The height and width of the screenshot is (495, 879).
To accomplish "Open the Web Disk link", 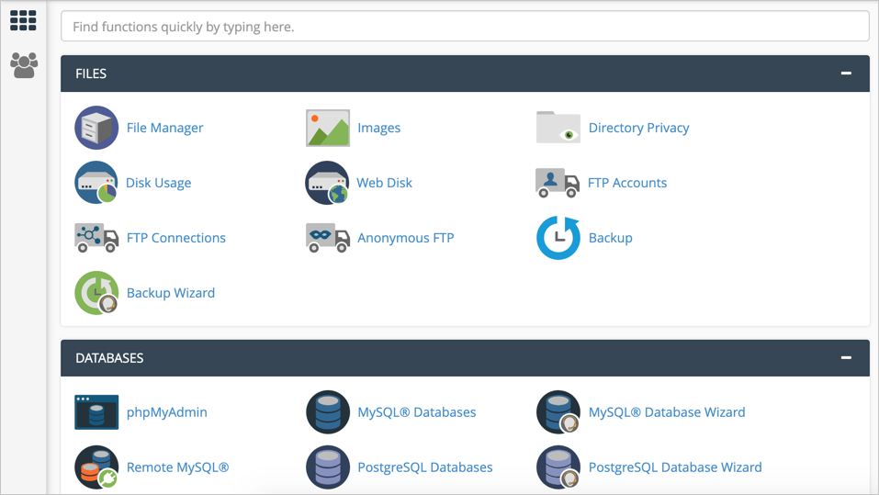I will (x=385, y=183).
